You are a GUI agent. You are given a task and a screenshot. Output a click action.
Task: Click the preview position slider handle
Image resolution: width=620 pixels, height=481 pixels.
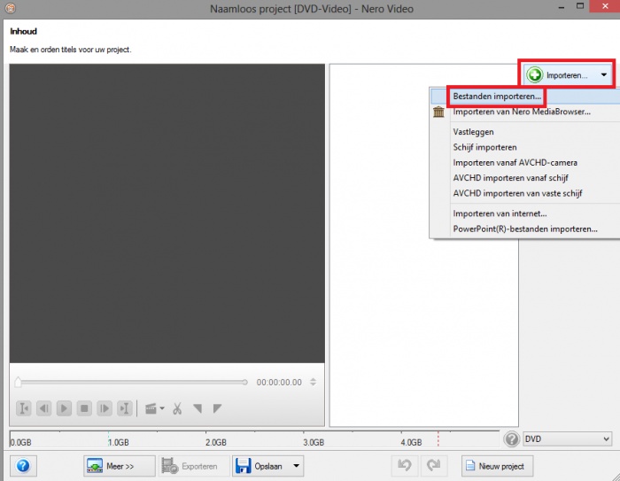tap(18, 382)
